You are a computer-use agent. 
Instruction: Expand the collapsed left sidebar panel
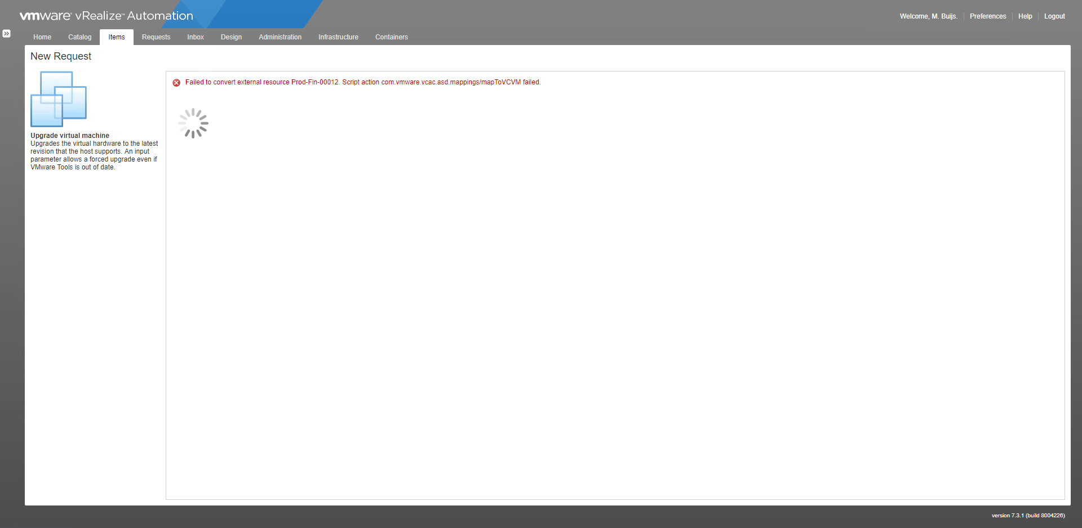(6, 34)
